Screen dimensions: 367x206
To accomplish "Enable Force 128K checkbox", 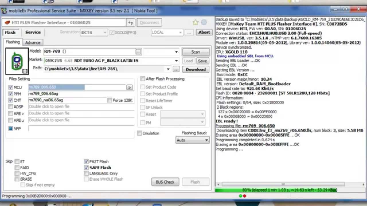I will (x=110, y=100).
